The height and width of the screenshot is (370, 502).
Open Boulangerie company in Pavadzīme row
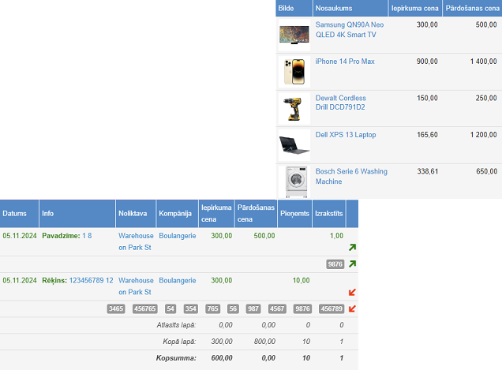click(x=178, y=236)
